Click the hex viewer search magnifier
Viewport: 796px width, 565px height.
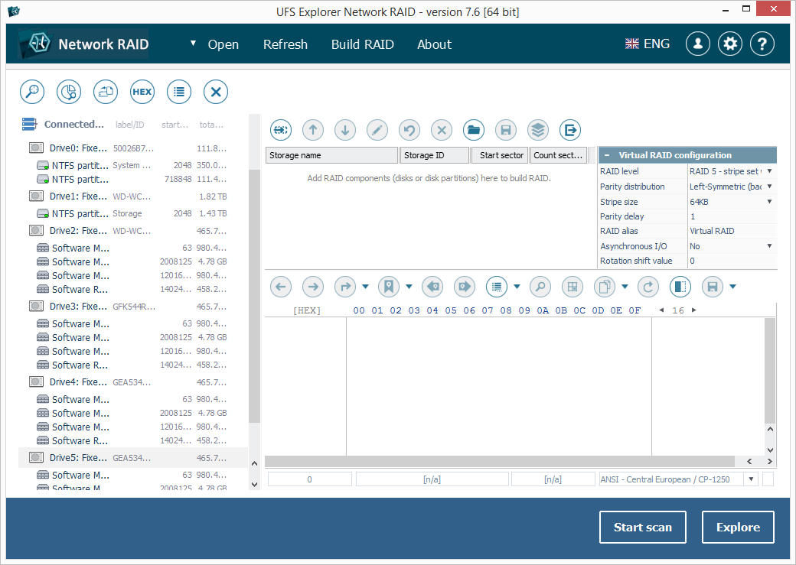pyautogui.click(x=540, y=287)
